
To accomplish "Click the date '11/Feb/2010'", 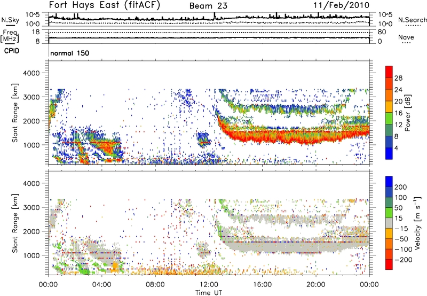I will [x=342, y=5].
